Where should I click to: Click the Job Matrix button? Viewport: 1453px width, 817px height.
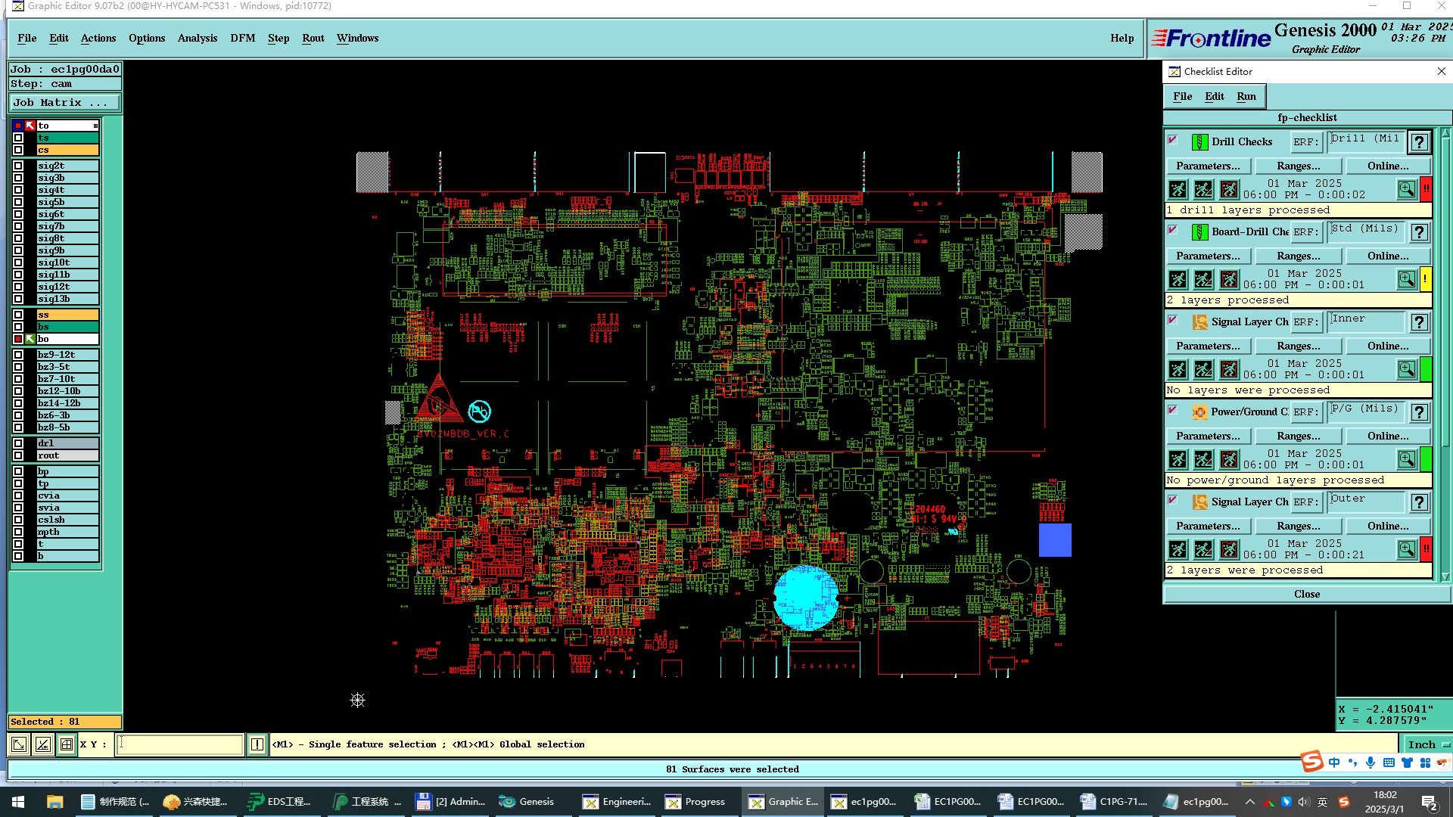64,103
